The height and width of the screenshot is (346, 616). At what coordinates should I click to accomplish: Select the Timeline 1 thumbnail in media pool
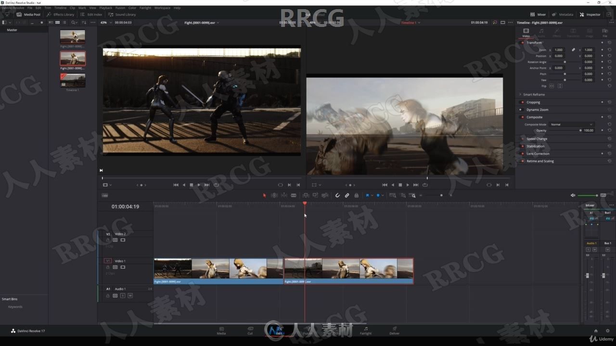(x=73, y=80)
